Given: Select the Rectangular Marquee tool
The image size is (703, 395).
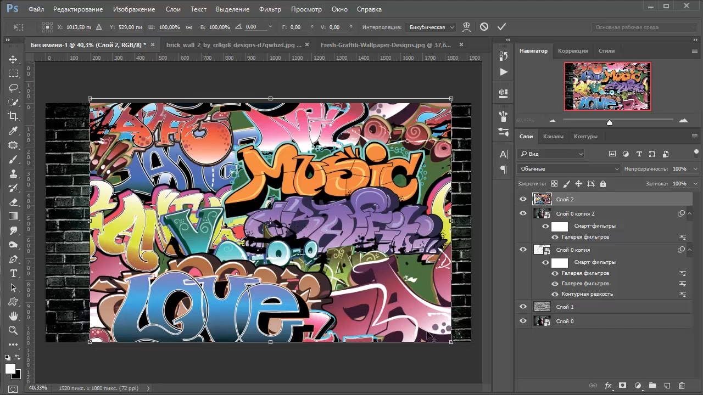Looking at the screenshot, I should (13, 74).
